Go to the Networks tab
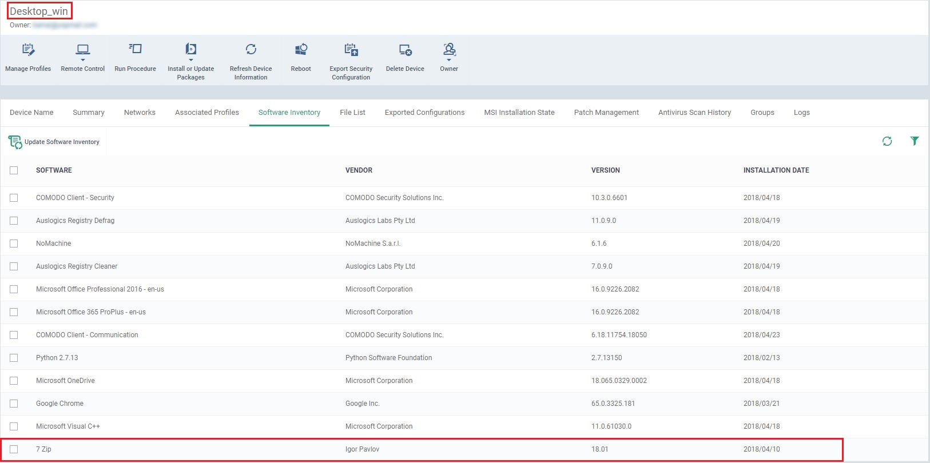The image size is (930, 463). click(140, 113)
